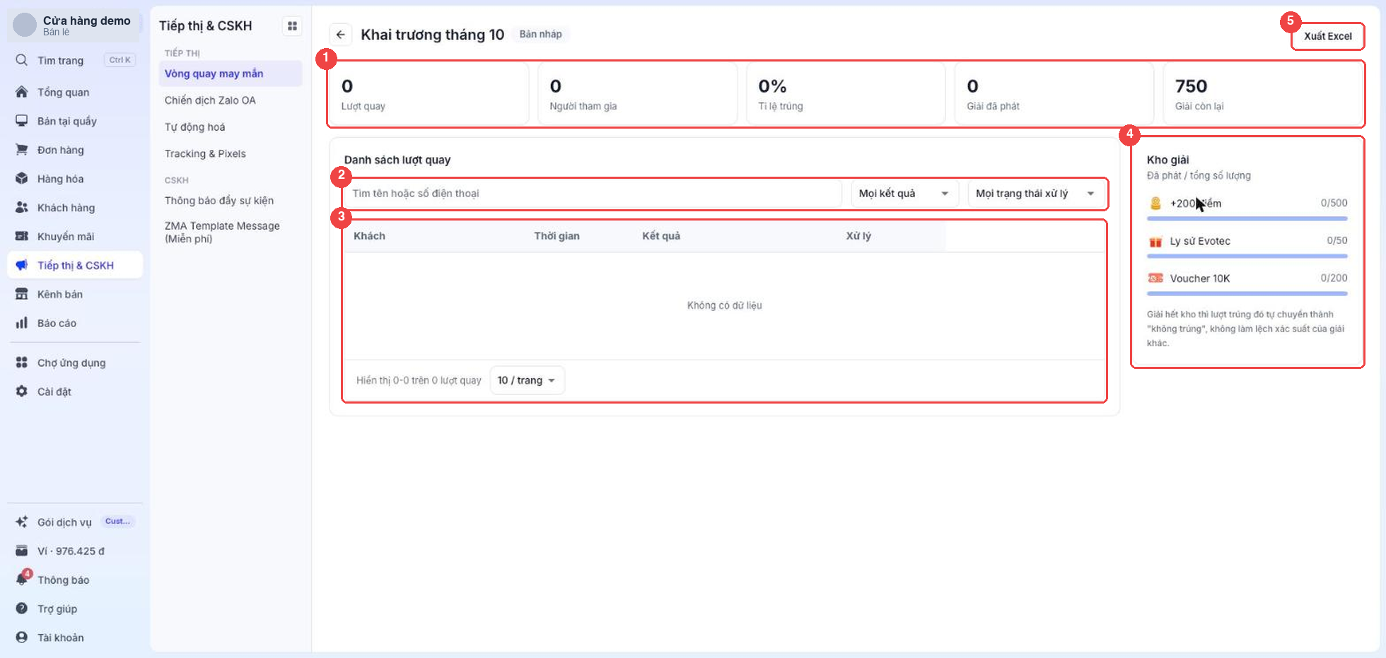Click the Bản nháp status badge
This screenshot has height=658, width=1386.
click(x=541, y=34)
